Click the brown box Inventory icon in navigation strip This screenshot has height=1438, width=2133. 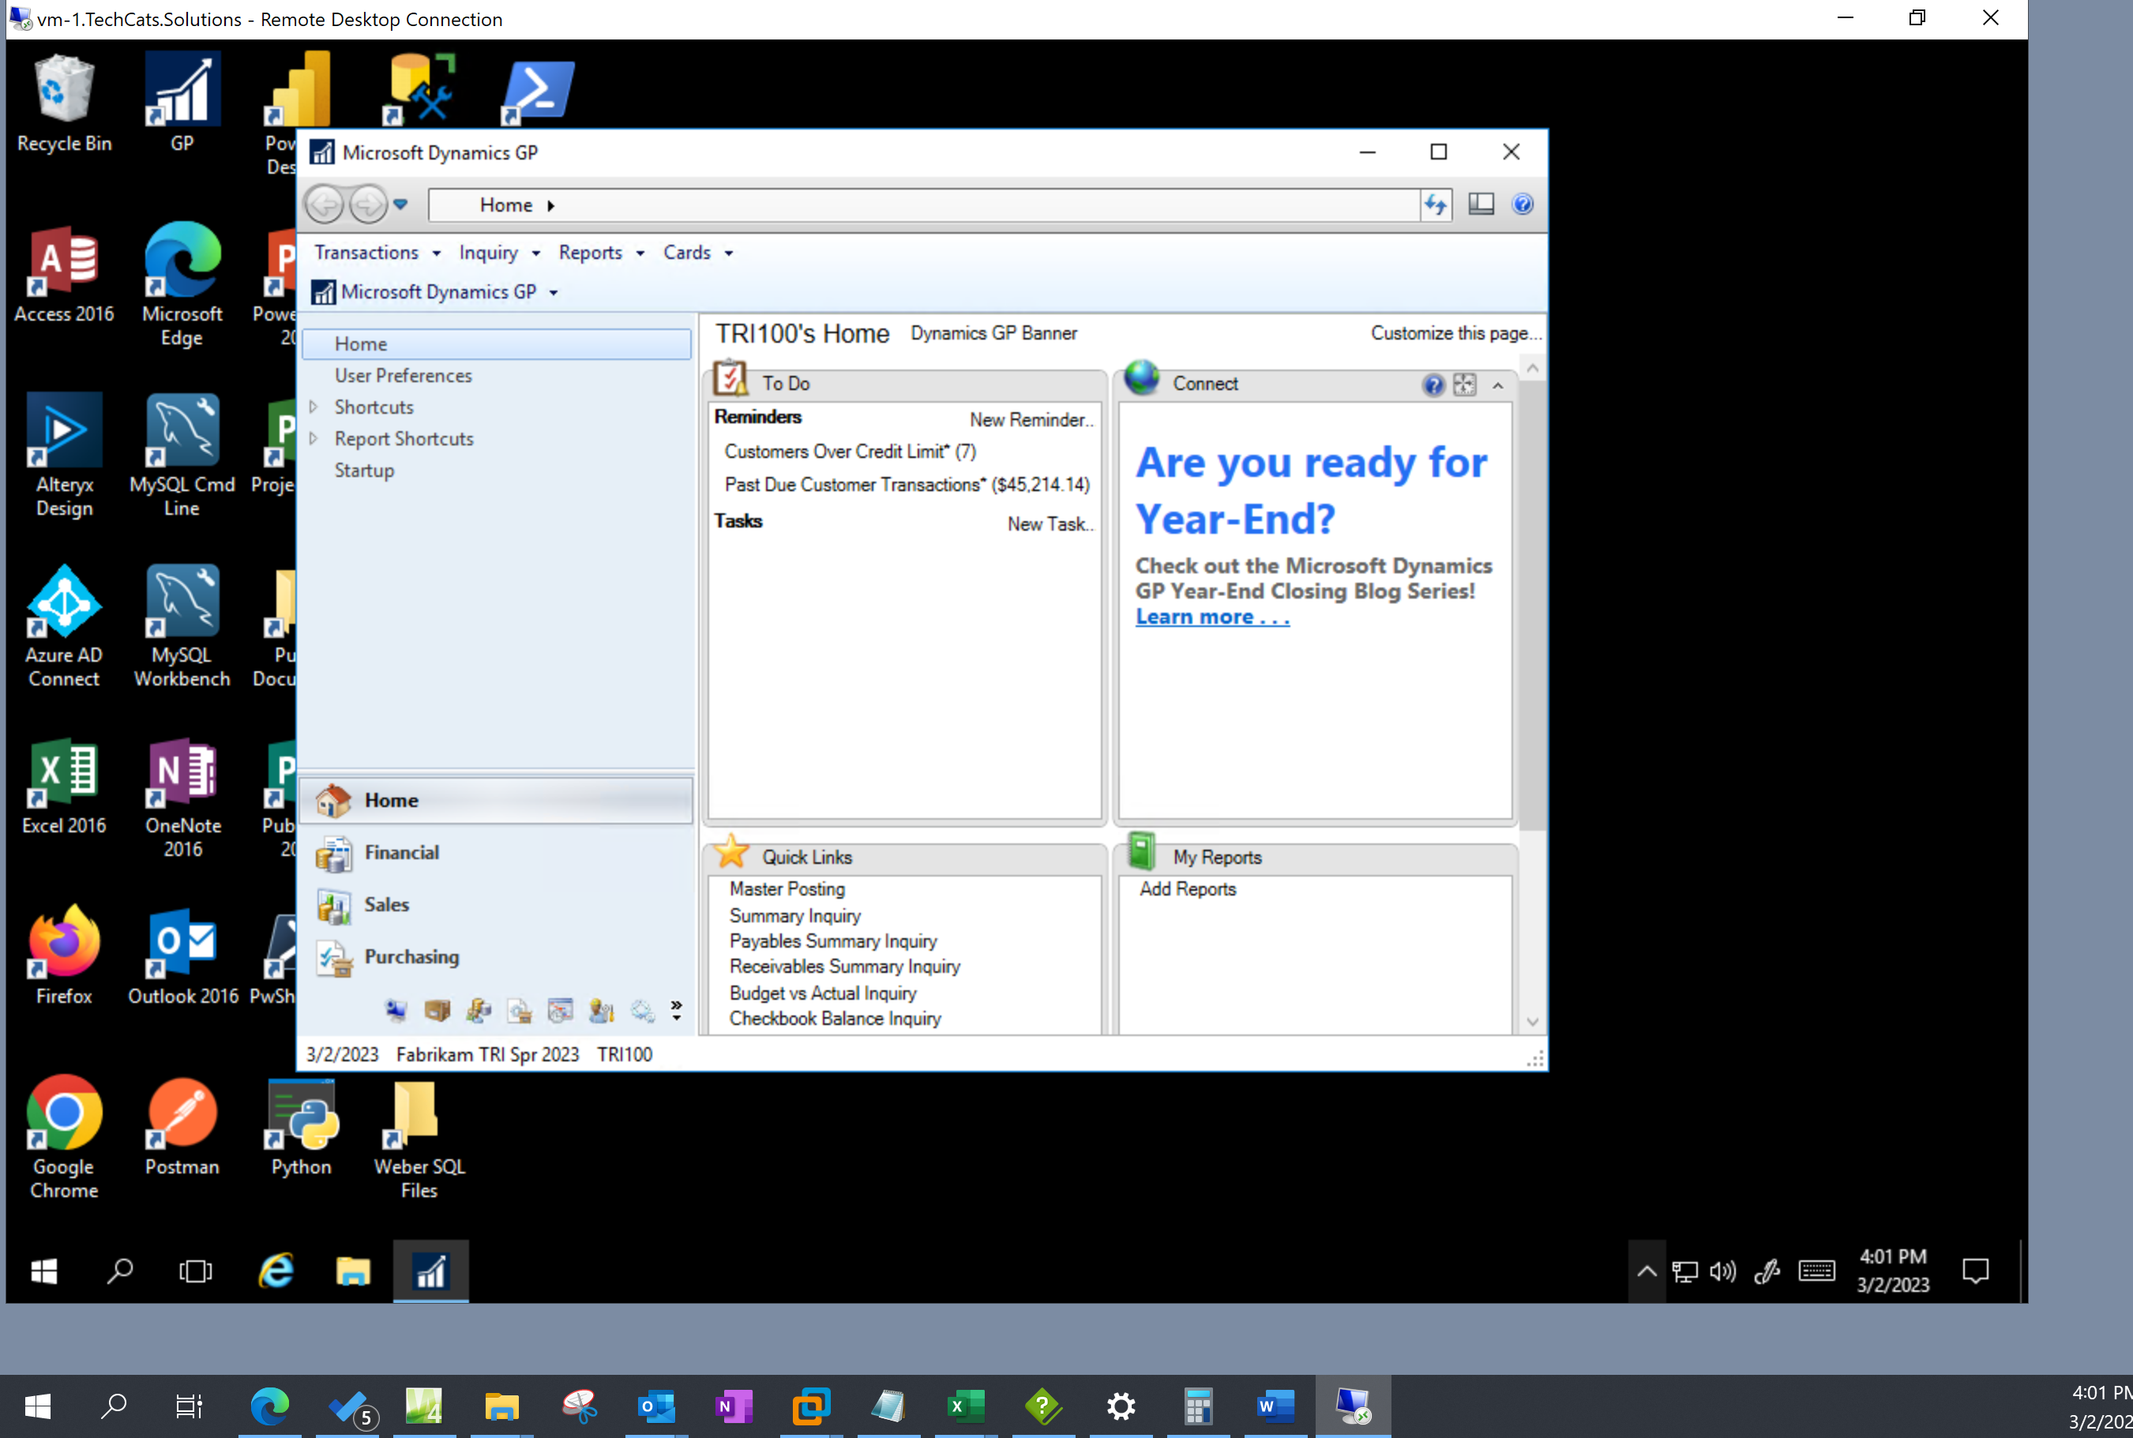[x=437, y=1010]
